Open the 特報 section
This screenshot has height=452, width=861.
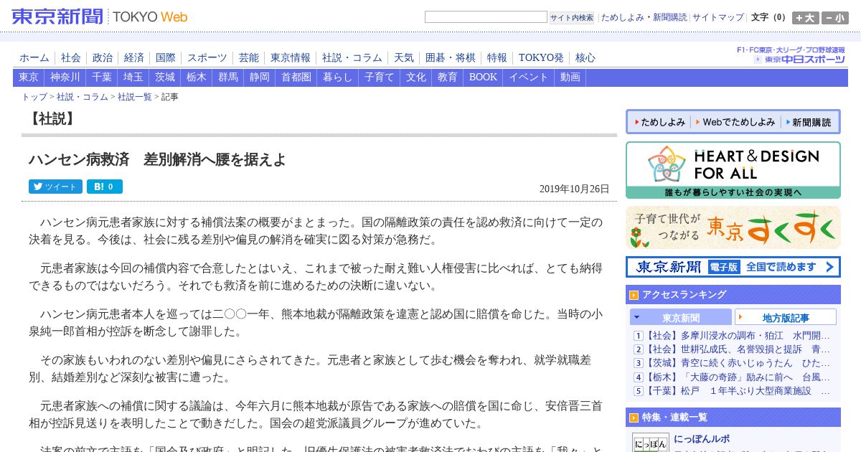[497, 58]
